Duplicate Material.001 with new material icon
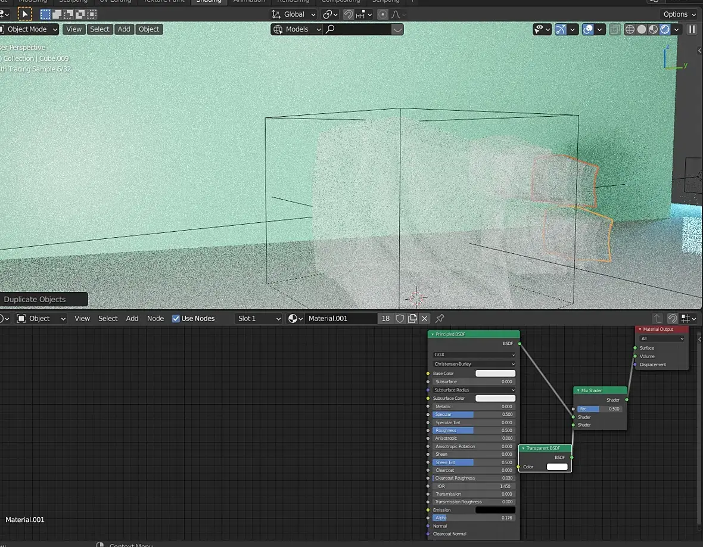 [412, 319]
